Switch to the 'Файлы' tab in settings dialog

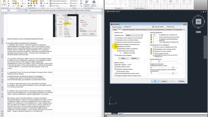[x=115, y=30]
